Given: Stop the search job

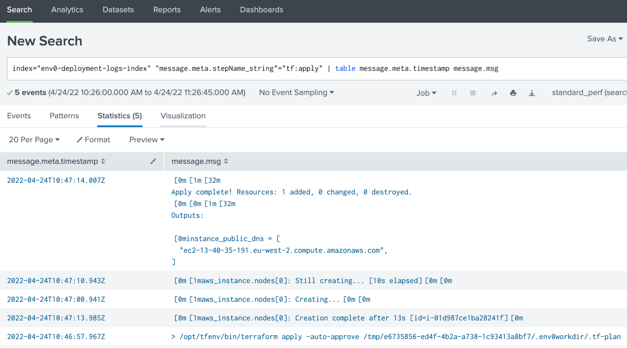Looking at the screenshot, I should coord(473,93).
